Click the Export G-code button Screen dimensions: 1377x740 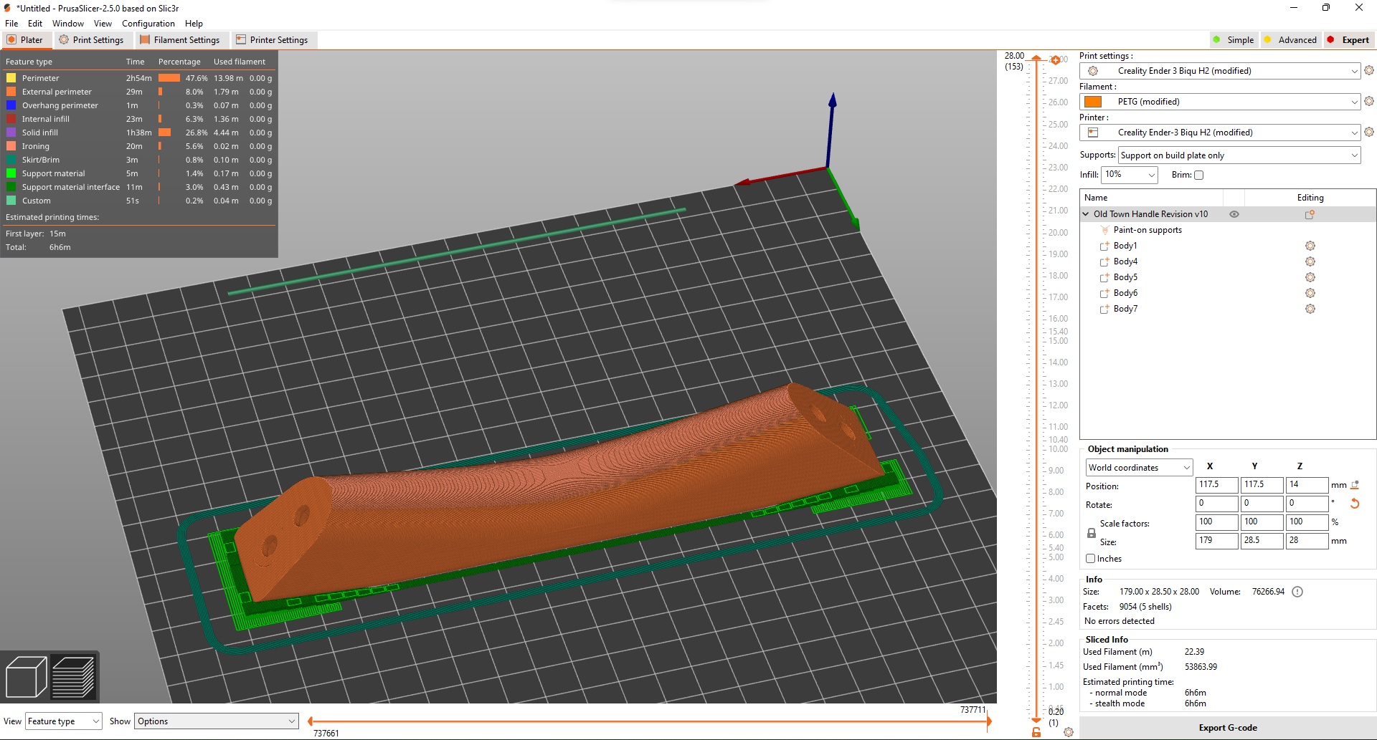pyautogui.click(x=1227, y=728)
